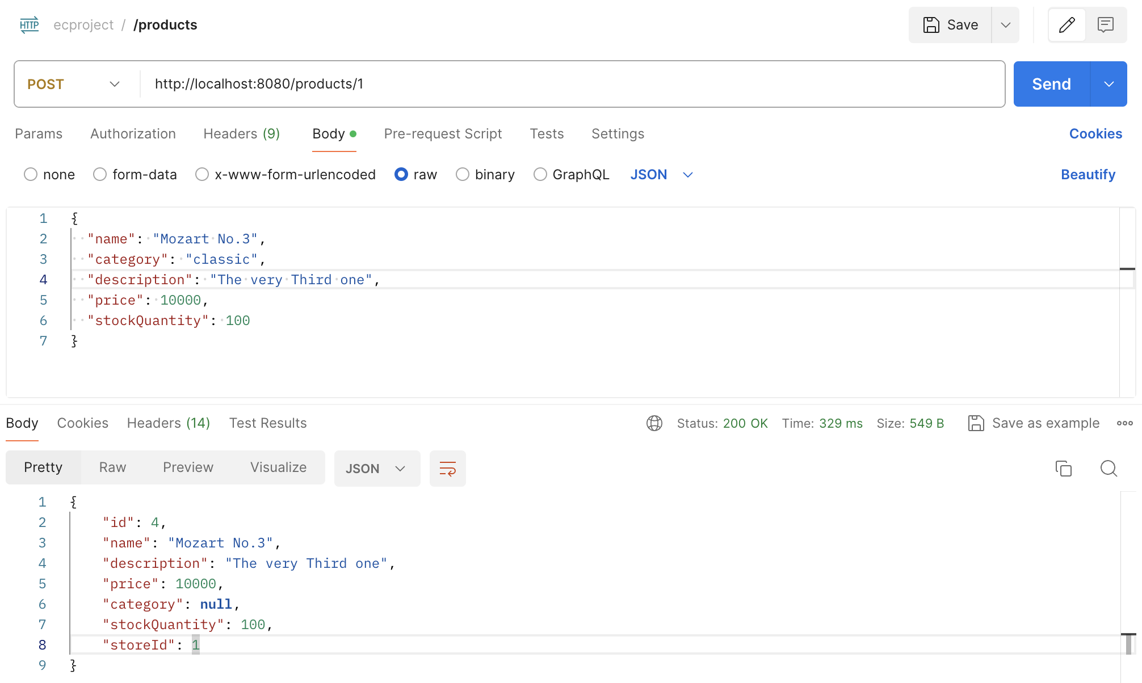
Task: Open the three-dot response options menu
Action: click(x=1124, y=423)
